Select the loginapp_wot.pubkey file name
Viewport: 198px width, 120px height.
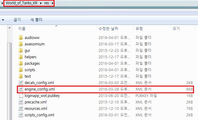coord(42,96)
